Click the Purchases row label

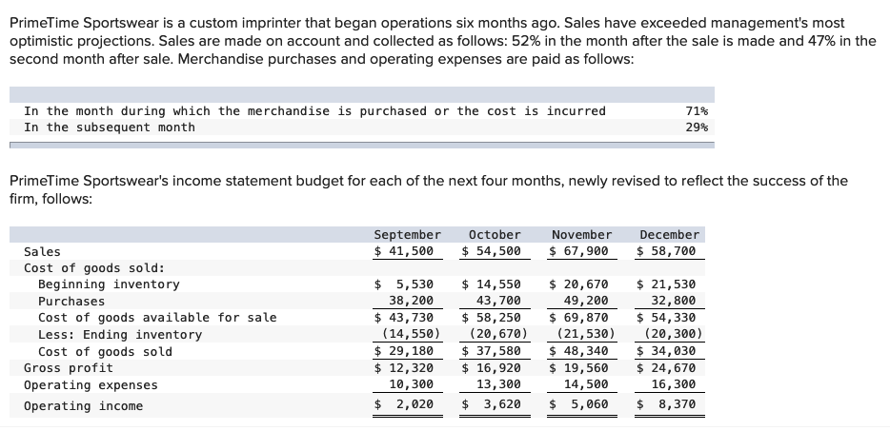(71, 302)
